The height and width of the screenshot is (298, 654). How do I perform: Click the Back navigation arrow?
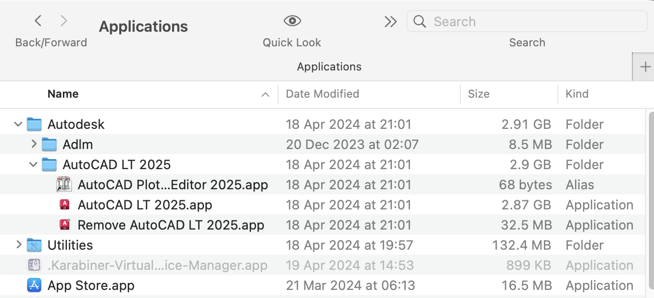tap(38, 21)
